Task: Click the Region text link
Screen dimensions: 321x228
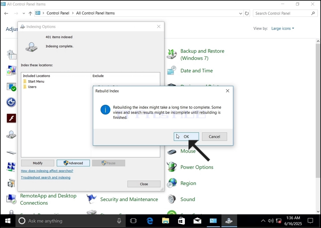Action: click(x=188, y=183)
